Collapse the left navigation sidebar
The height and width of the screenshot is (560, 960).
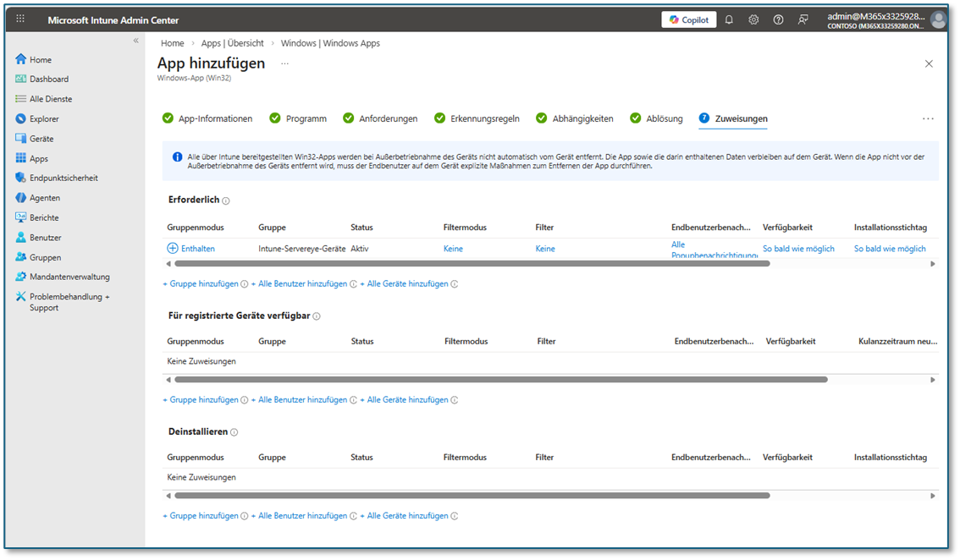coord(136,41)
